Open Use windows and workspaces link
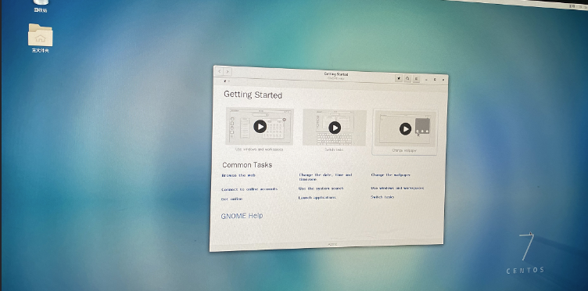The height and width of the screenshot is (291, 588). (397, 188)
